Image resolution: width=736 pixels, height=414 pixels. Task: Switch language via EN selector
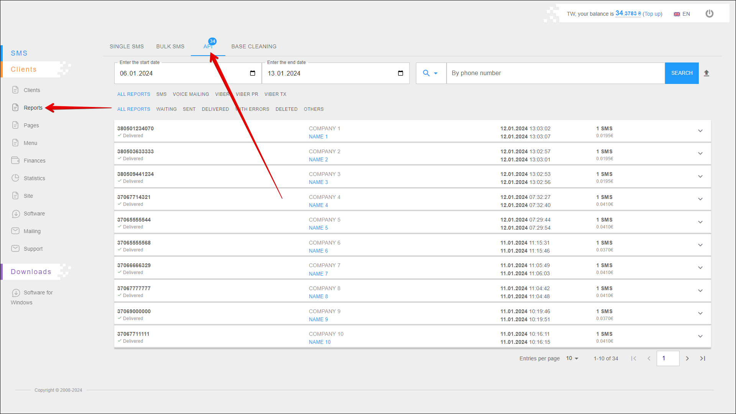pos(682,14)
